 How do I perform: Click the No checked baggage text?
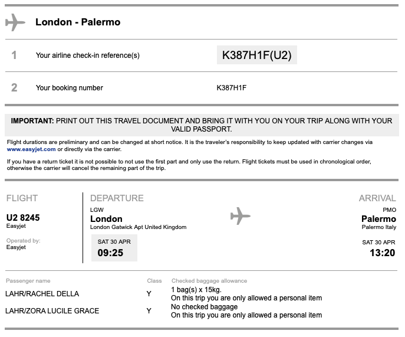pos(205,307)
